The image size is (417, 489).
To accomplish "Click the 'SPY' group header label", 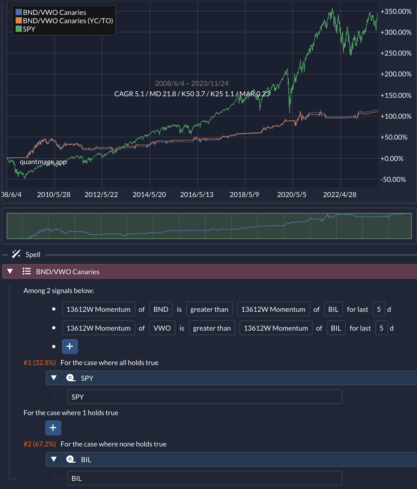I will [87, 378].
